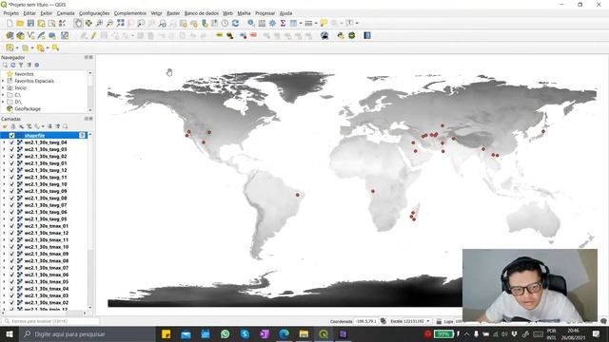Select the wc2.1_30s_tavg_07 layer
Screen dimensions: 609x342
(46, 205)
